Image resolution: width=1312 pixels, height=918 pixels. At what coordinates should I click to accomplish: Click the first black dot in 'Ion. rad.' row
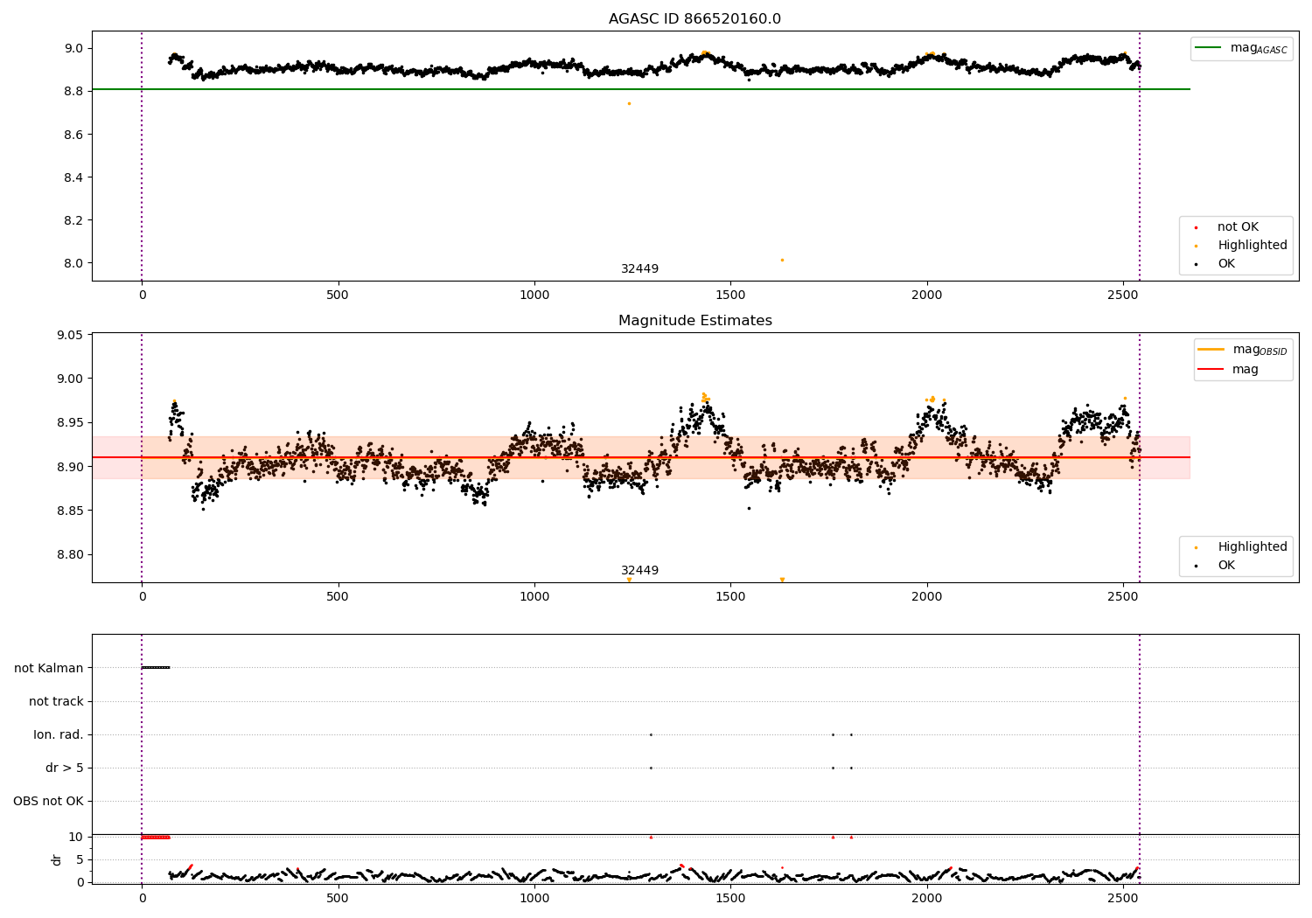coord(651,734)
